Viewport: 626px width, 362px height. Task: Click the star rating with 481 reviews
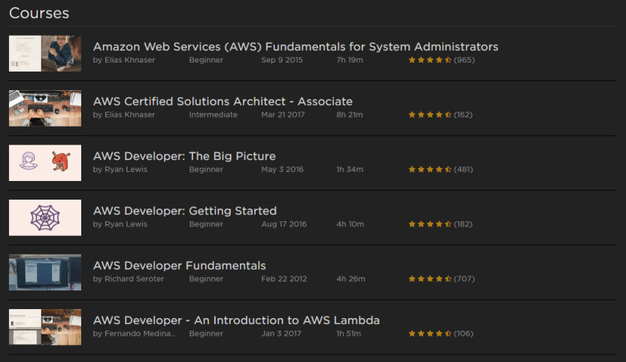tap(430, 170)
